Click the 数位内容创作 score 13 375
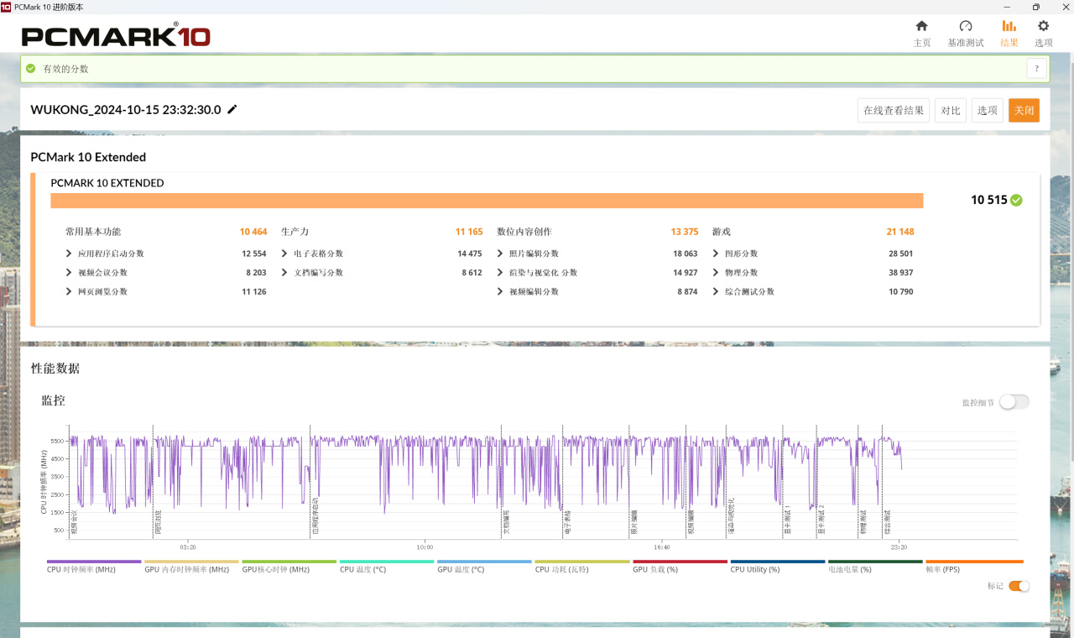Screen dimensions: 1074x638 tap(685, 232)
